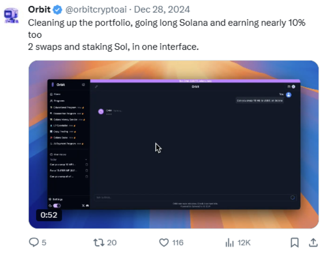Repost this Orbit tweet
The height and width of the screenshot is (253, 327).
99,243
